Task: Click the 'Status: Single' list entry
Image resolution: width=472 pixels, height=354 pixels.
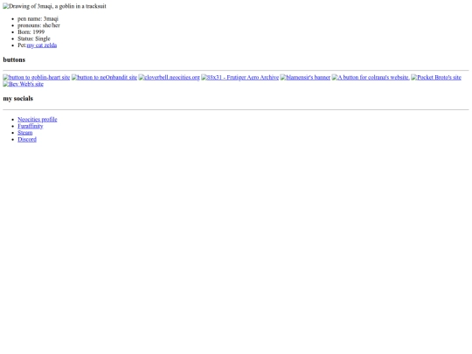Action: click(34, 38)
